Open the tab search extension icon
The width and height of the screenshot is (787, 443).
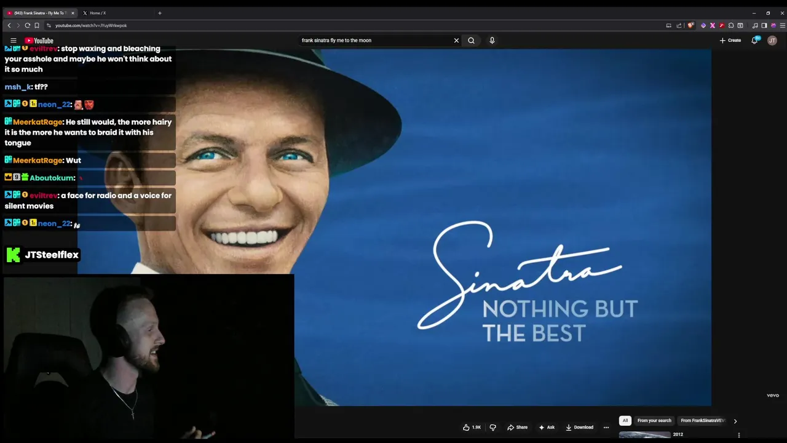pos(740,25)
